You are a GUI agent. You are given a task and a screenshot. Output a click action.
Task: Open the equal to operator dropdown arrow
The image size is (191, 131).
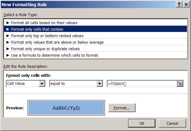coord(99,84)
